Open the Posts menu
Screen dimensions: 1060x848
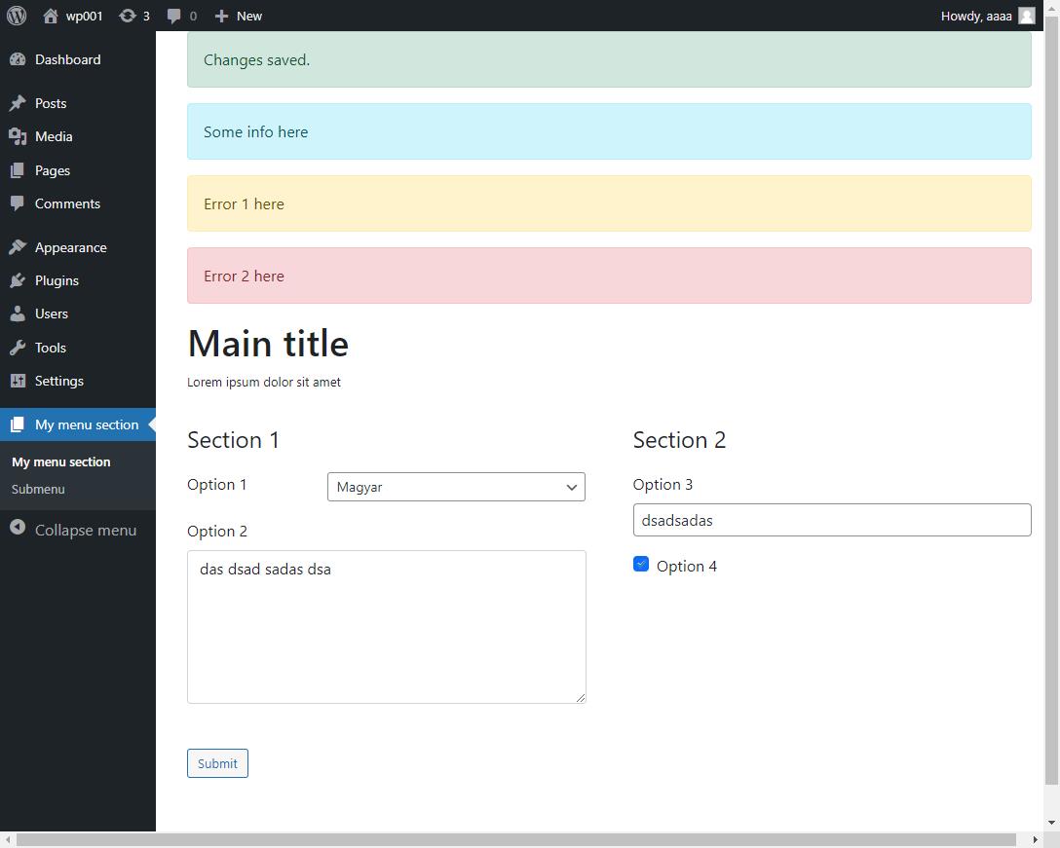point(78,102)
